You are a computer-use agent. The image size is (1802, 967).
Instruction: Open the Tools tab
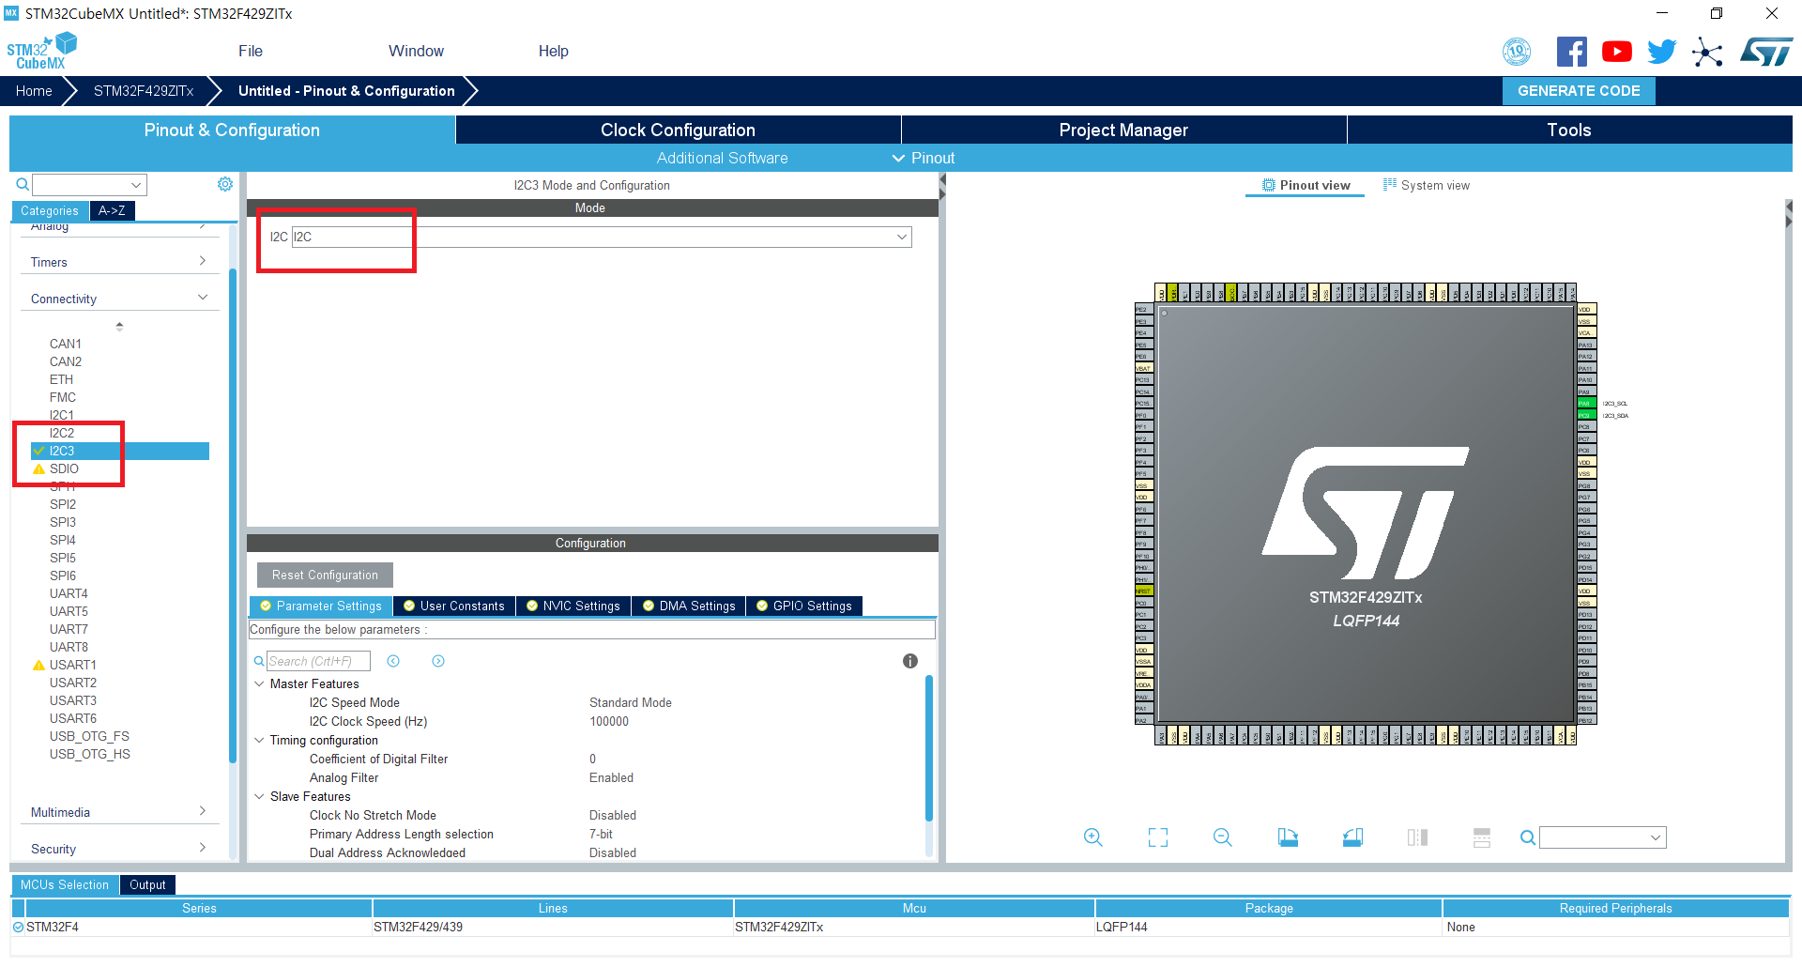(1569, 130)
